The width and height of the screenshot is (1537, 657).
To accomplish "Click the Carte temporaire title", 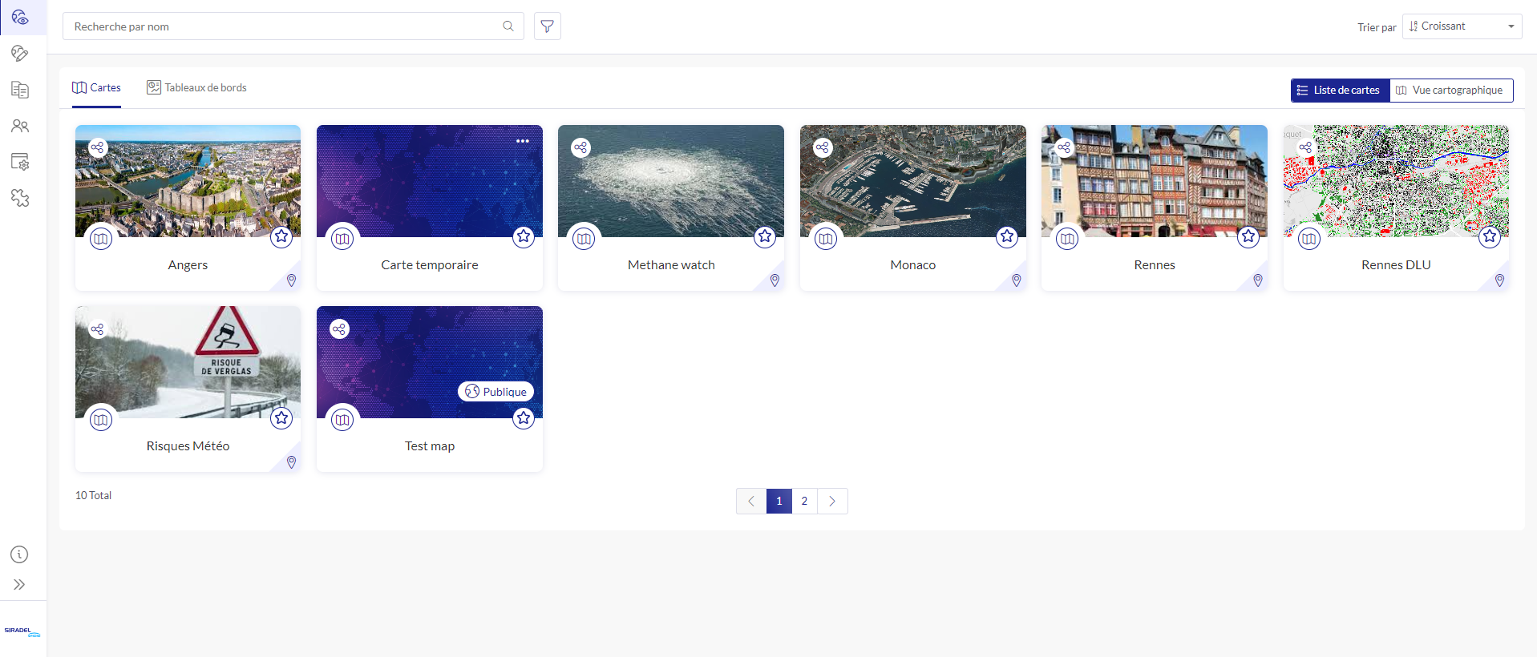I will point(430,265).
